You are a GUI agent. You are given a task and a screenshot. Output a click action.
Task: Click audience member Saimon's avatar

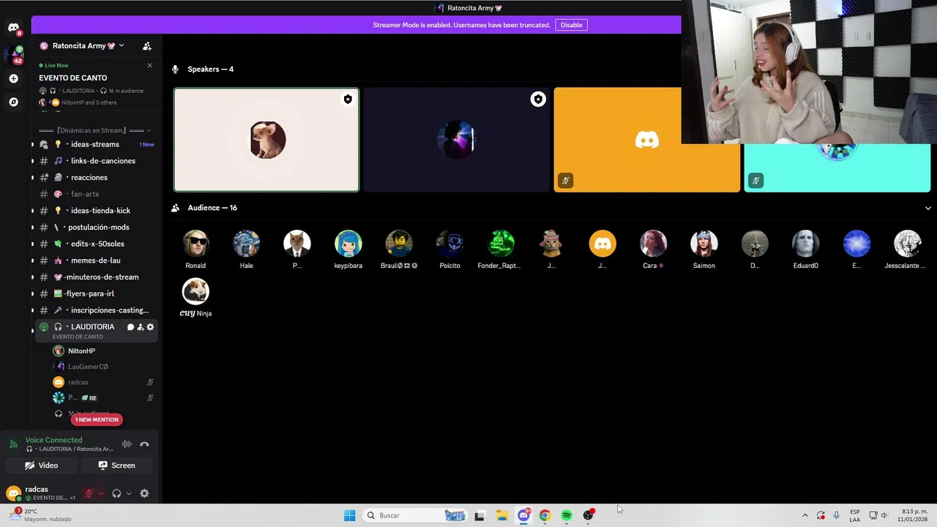click(704, 244)
